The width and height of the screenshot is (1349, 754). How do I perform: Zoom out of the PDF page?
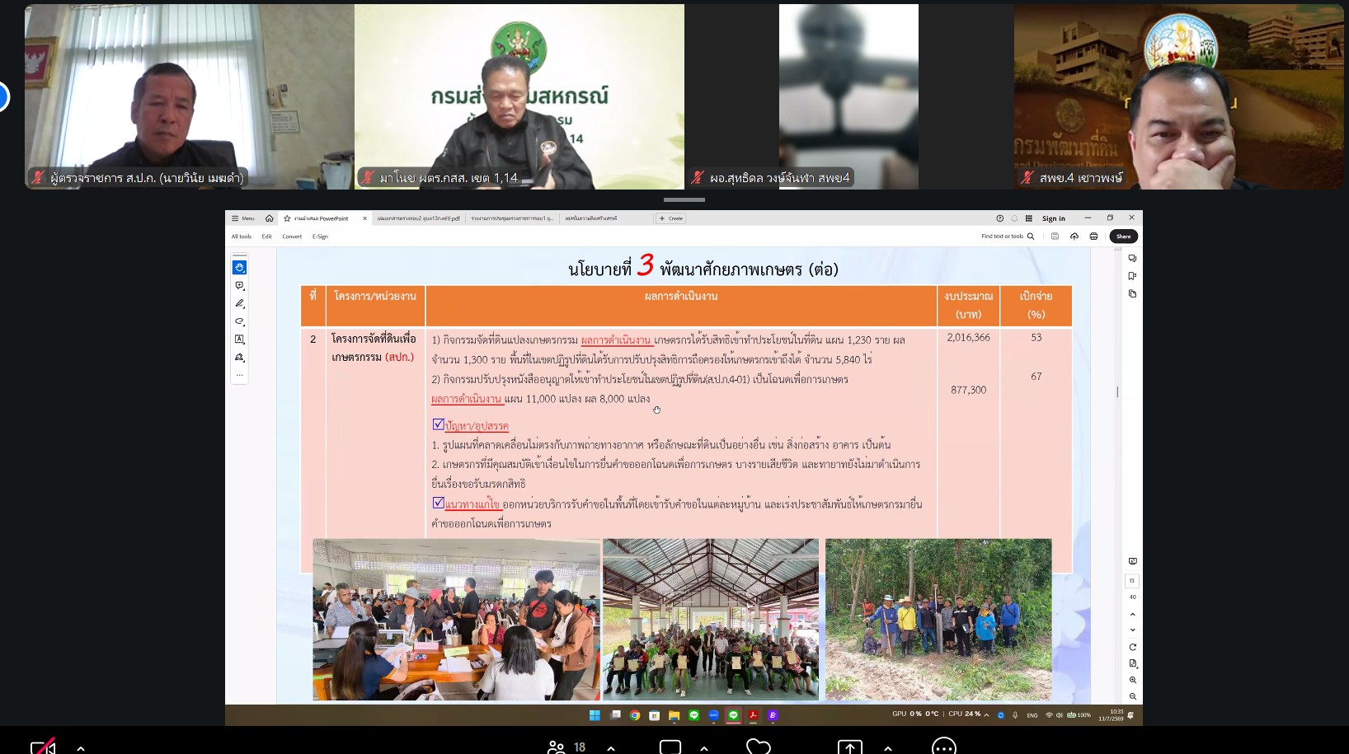coord(1132,696)
